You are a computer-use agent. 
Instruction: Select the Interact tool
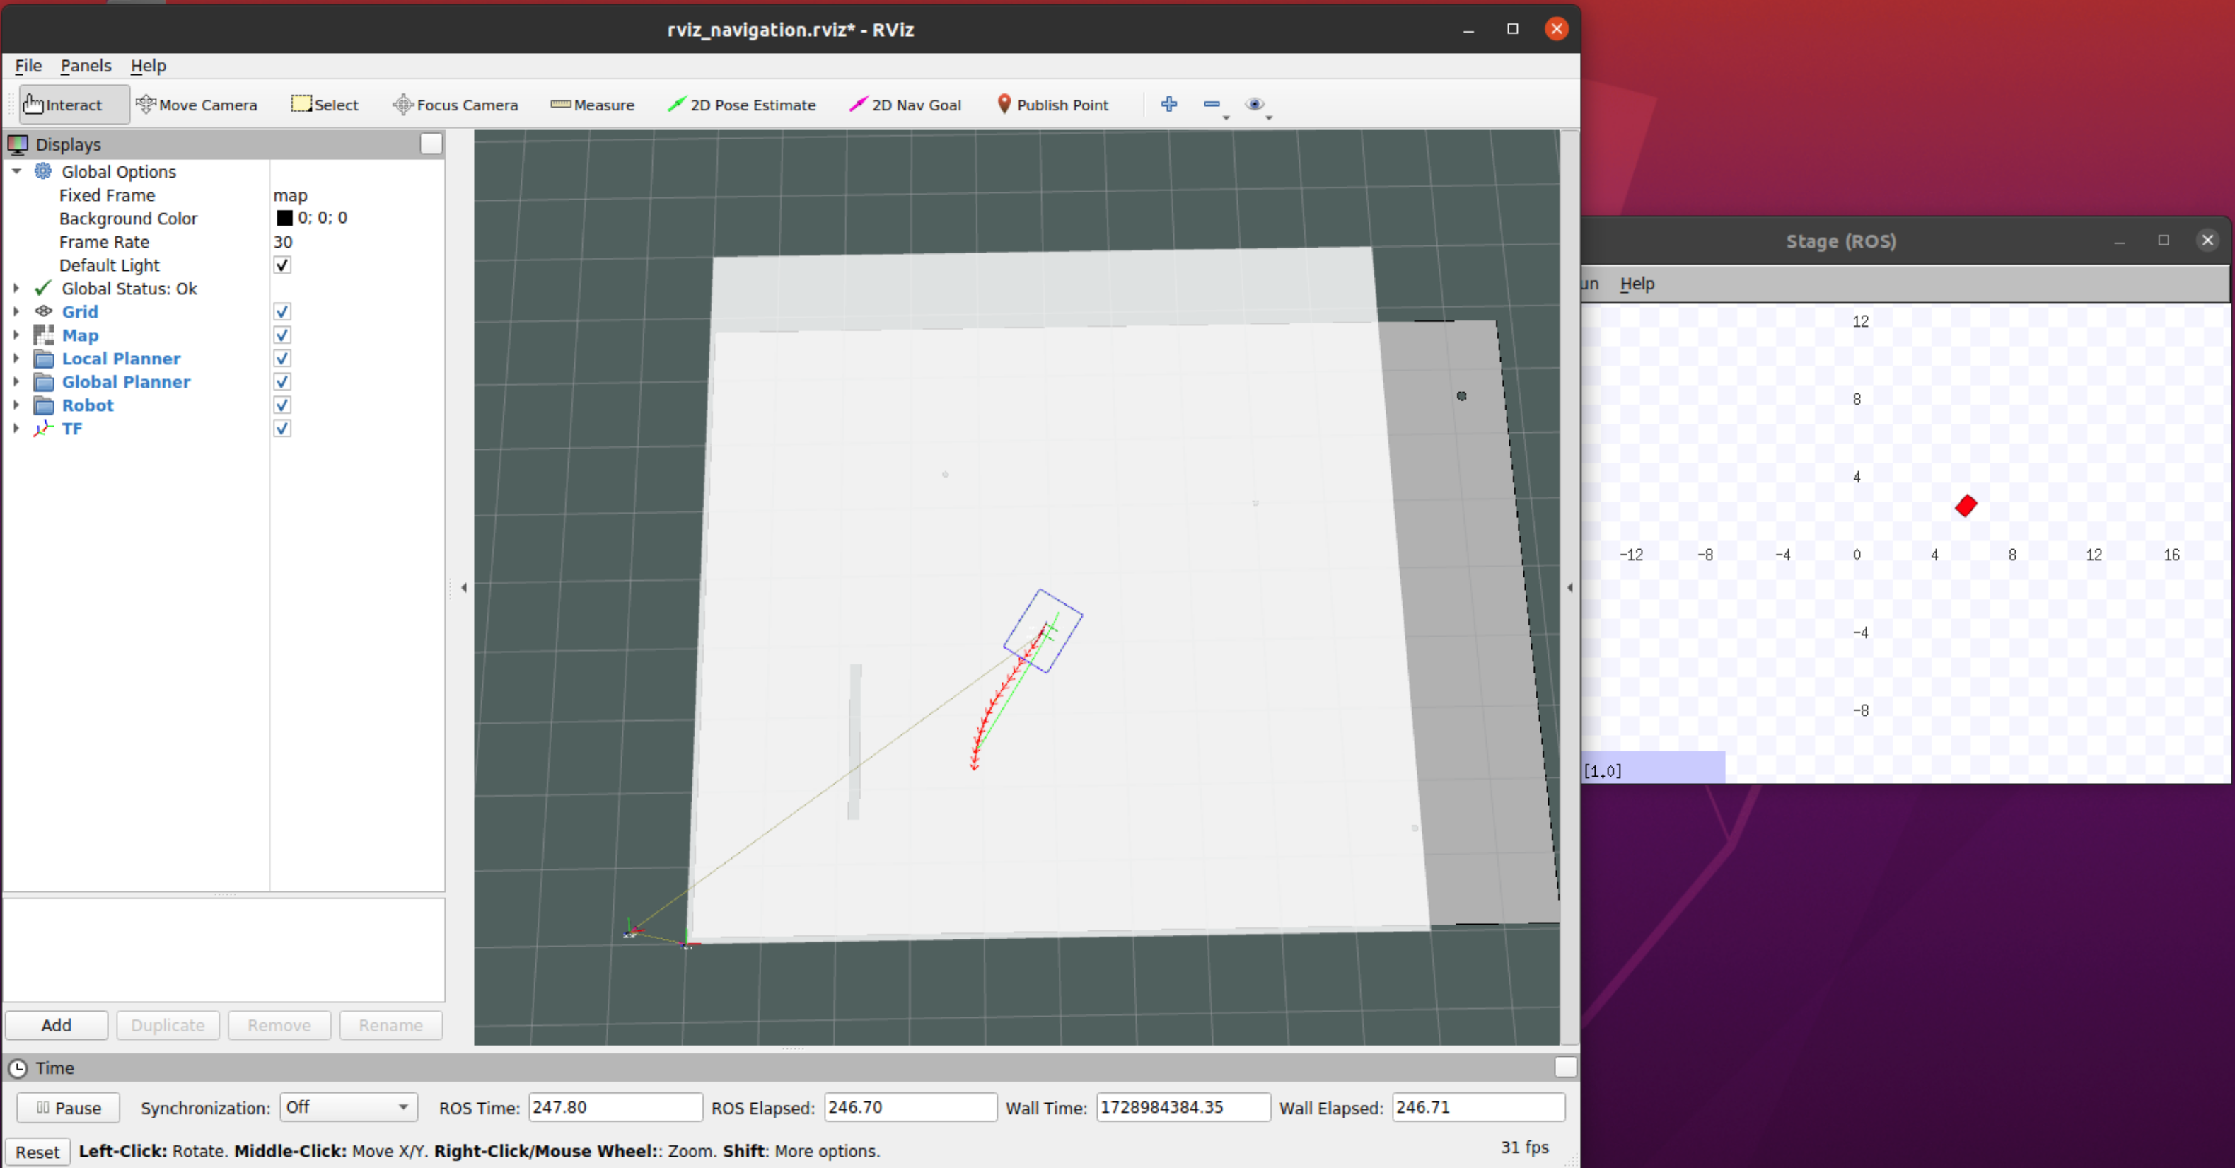[x=74, y=105]
